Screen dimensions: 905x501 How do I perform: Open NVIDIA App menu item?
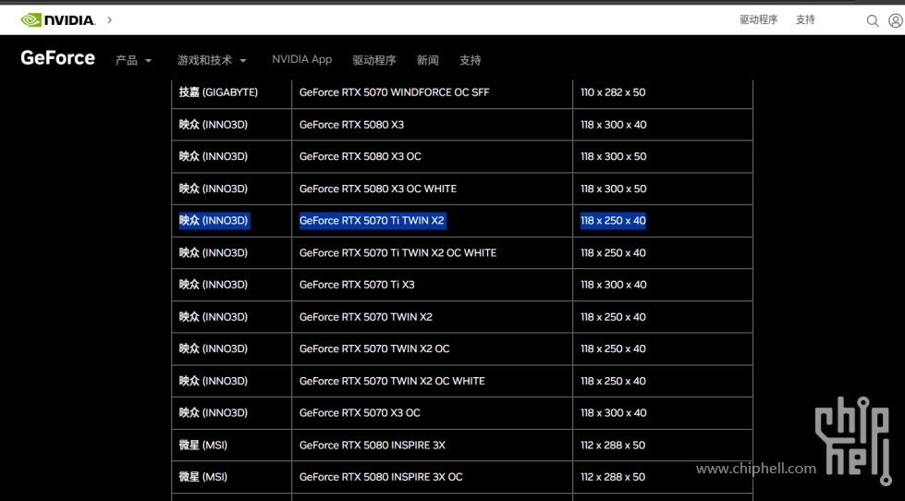(302, 59)
